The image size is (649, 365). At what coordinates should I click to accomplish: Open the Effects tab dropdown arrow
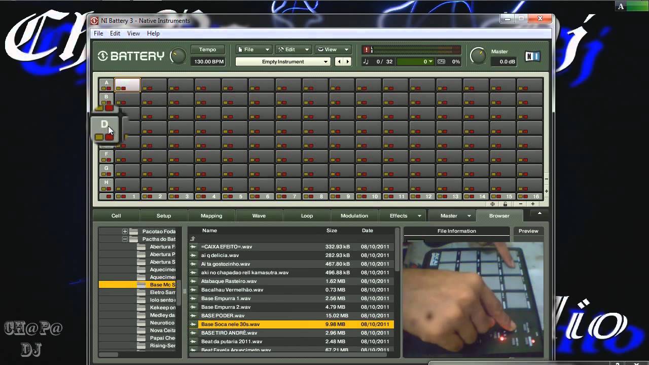coord(419,216)
